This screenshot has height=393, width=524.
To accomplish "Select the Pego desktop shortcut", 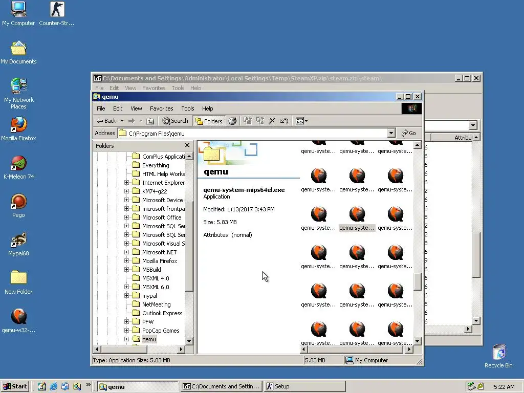I will [x=18, y=206].
